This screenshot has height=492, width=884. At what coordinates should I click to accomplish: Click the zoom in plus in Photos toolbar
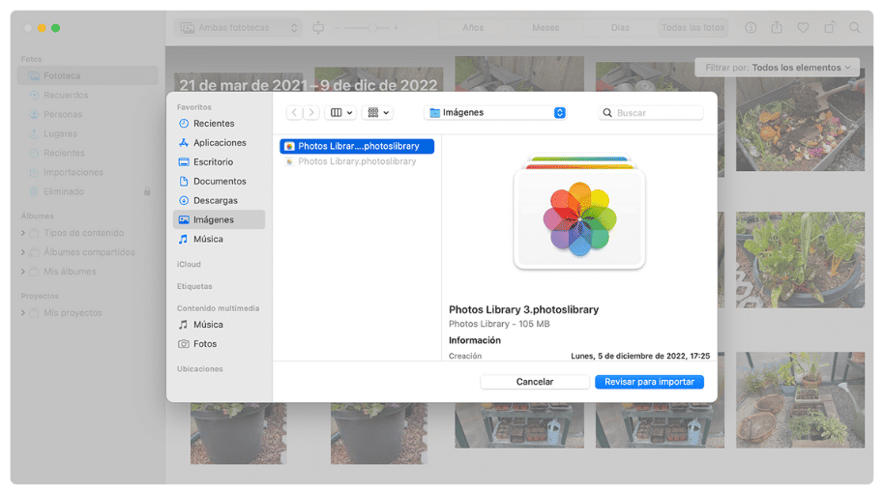pyautogui.click(x=397, y=28)
